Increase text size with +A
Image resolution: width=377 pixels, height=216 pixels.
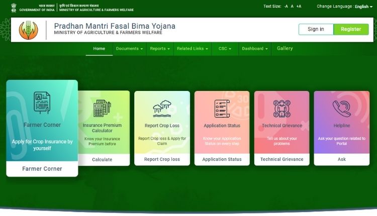(299, 7)
